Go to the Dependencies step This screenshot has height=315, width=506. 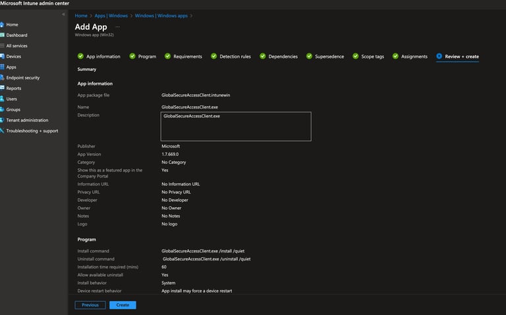tap(283, 57)
